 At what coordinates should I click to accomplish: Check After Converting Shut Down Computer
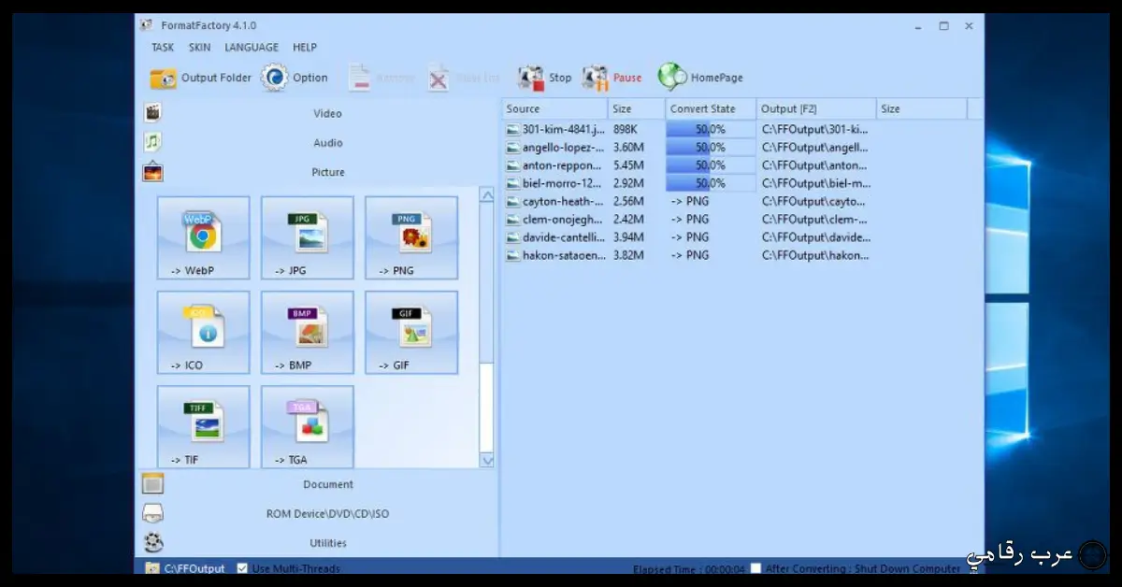tap(754, 567)
